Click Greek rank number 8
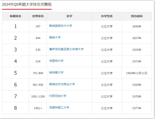The height and width of the screenshot is (119, 155). click(x=15, y=108)
